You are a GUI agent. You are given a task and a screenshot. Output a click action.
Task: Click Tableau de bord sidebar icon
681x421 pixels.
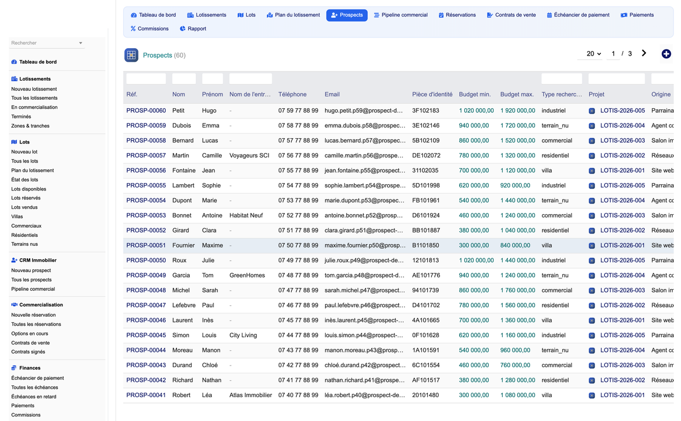click(x=14, y=62)
